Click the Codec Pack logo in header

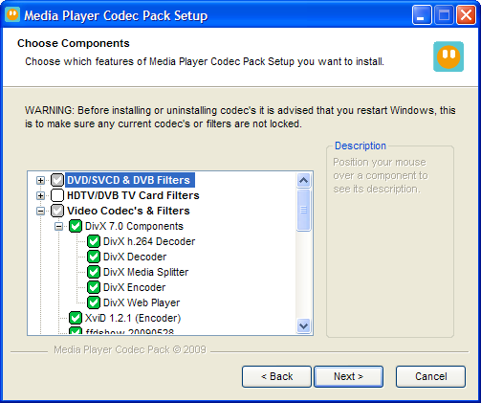448,56
